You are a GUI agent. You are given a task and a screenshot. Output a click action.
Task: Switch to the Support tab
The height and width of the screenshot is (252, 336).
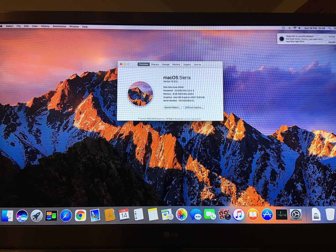(x=187, y=65)
